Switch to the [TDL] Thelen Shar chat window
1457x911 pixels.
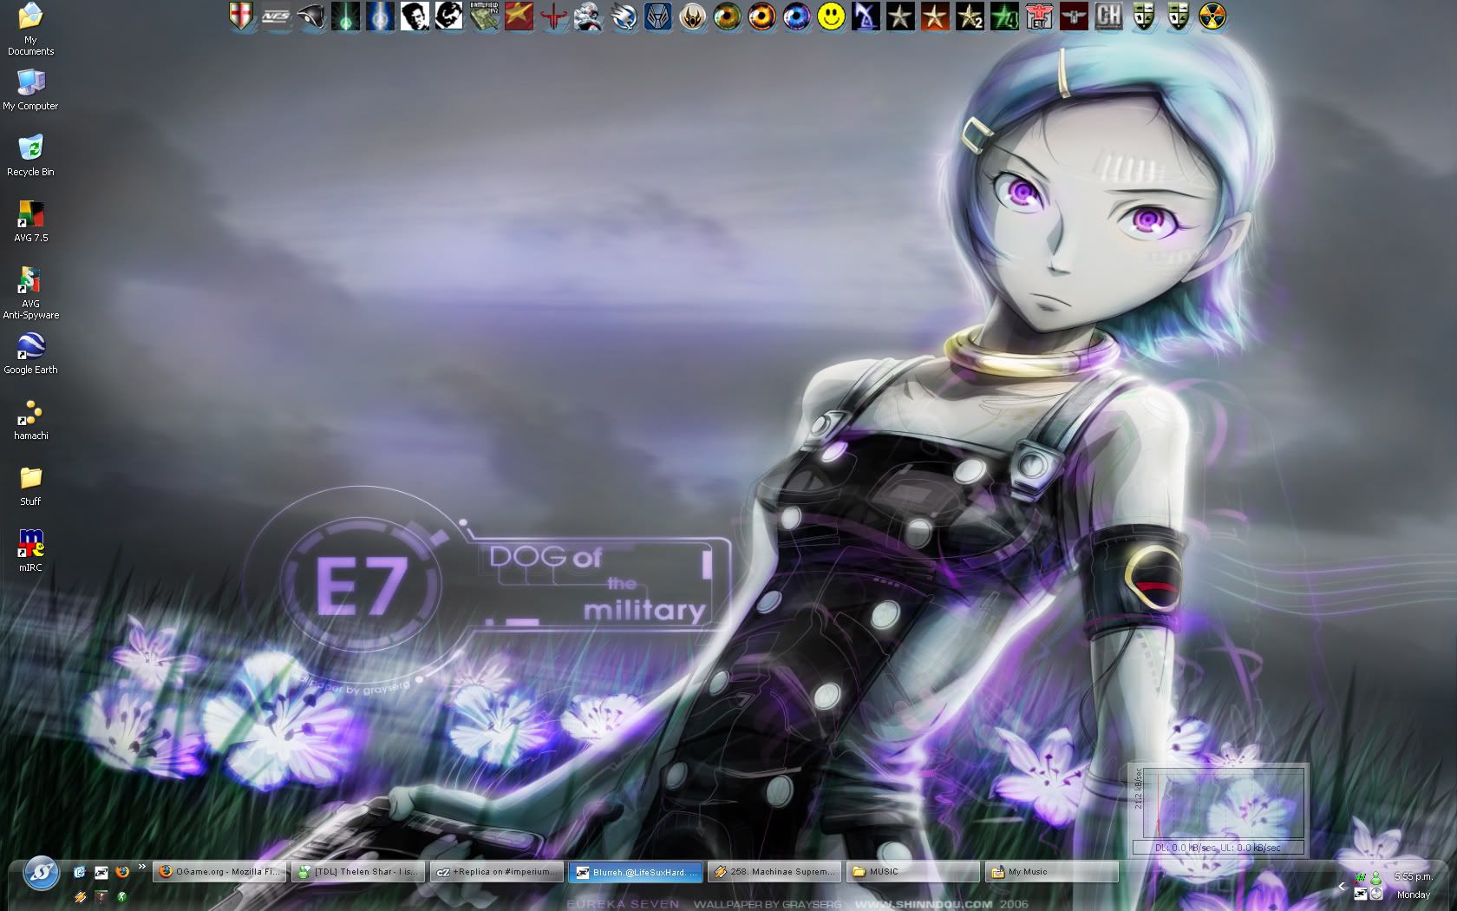[358, 872]
